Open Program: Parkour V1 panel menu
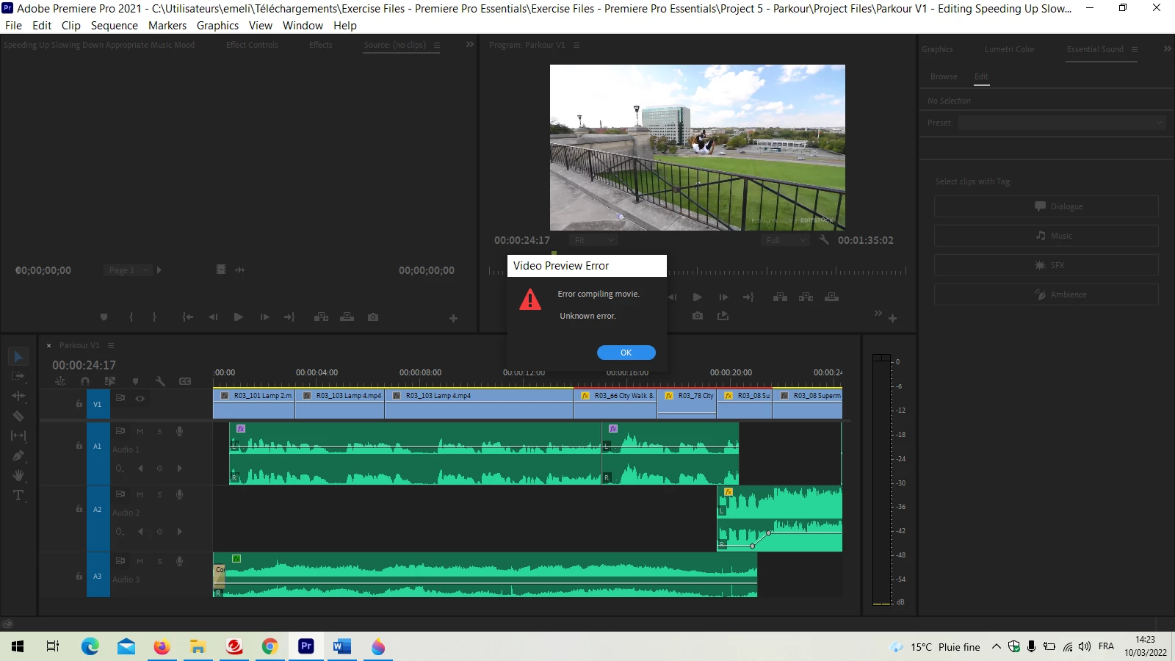This screenshot has height=661, width=1175. 576,45
